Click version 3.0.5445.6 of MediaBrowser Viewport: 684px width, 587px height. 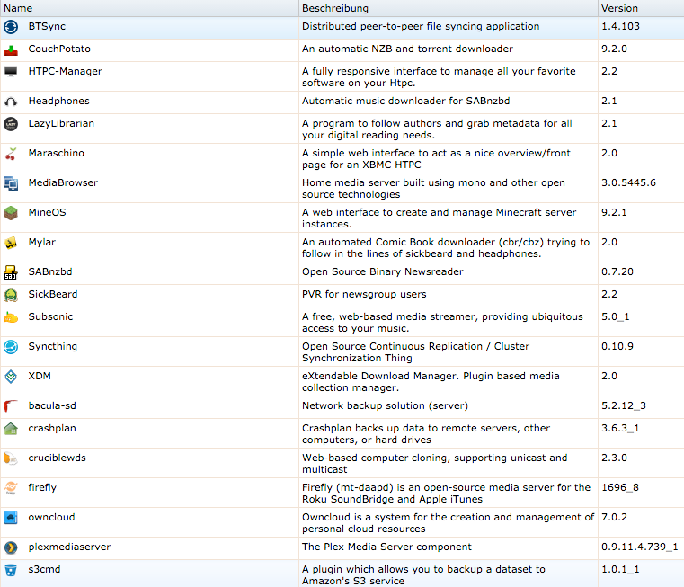(x=628, y=182)
